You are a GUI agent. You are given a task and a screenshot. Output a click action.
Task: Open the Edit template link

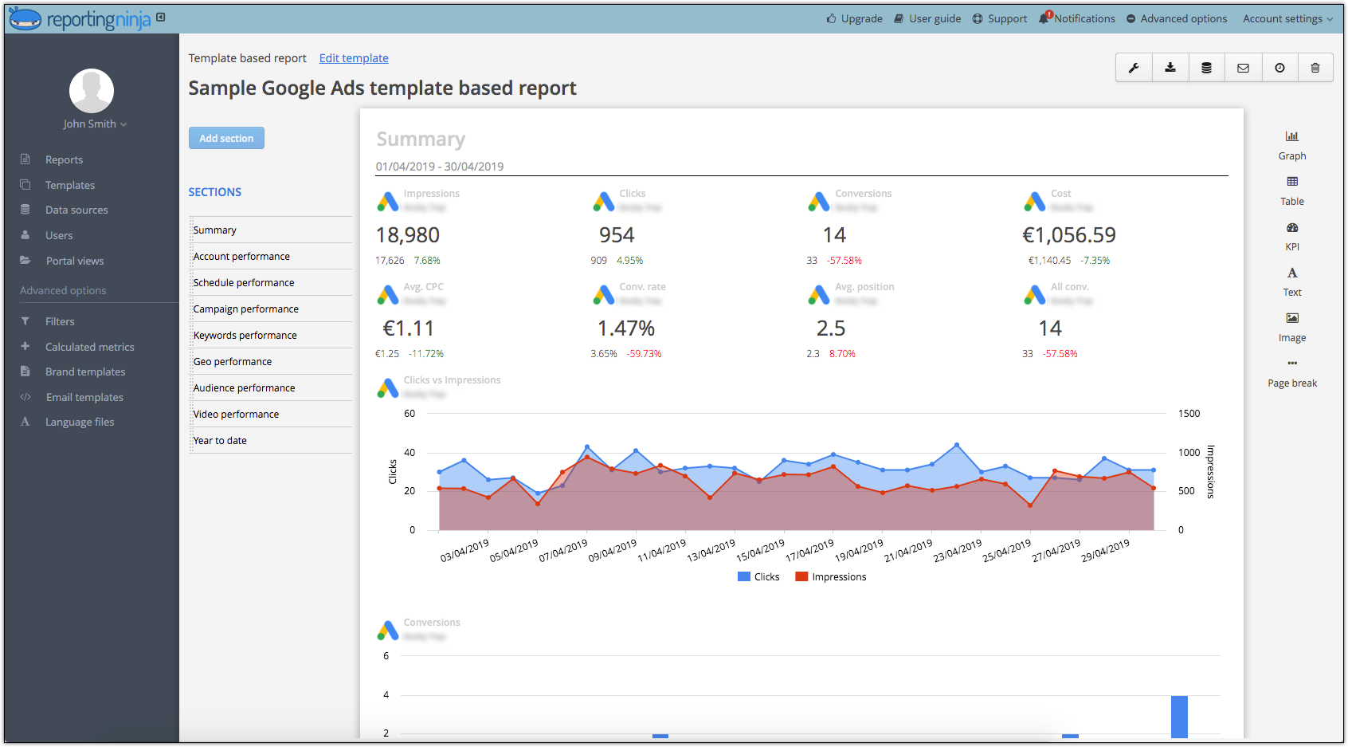(354, 57)
